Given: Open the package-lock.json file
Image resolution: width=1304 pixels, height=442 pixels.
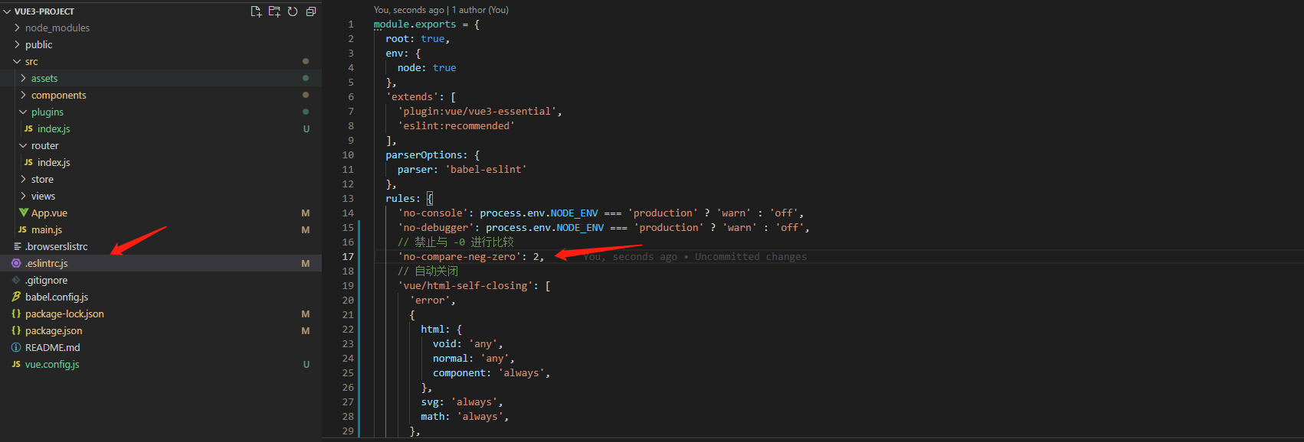Looking at the screenshot, I should pos(161,314).
